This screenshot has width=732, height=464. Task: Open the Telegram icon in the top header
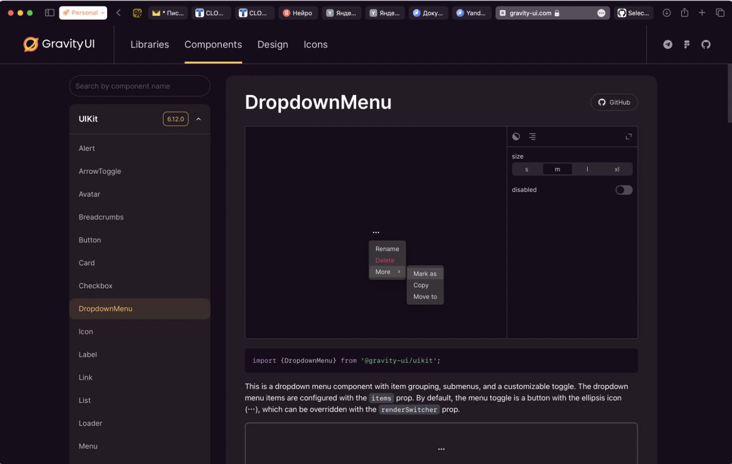[x=667, y=44]
